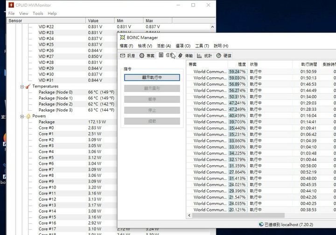Sort tasks by the 狀態 status column header

coord(270,64)
